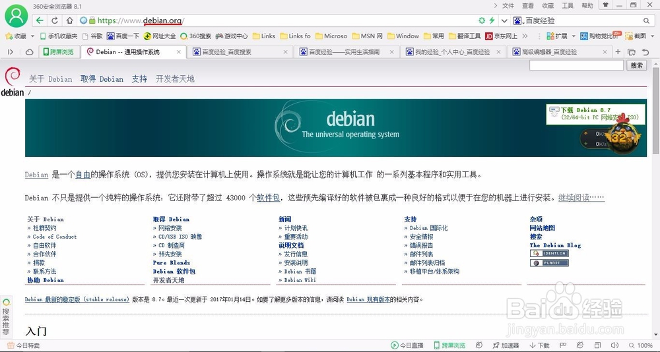Go back using the green arrow
Viewport: 660px width, 352px height.
pos(40,20)
